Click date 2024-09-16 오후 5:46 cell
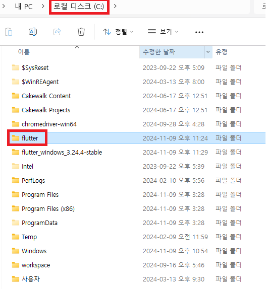This screenshot has height=289, width=266. coord(174,265)
